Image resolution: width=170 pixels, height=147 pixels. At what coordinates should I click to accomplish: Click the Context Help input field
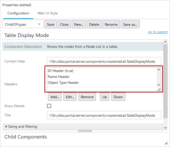tap(104, 61)
